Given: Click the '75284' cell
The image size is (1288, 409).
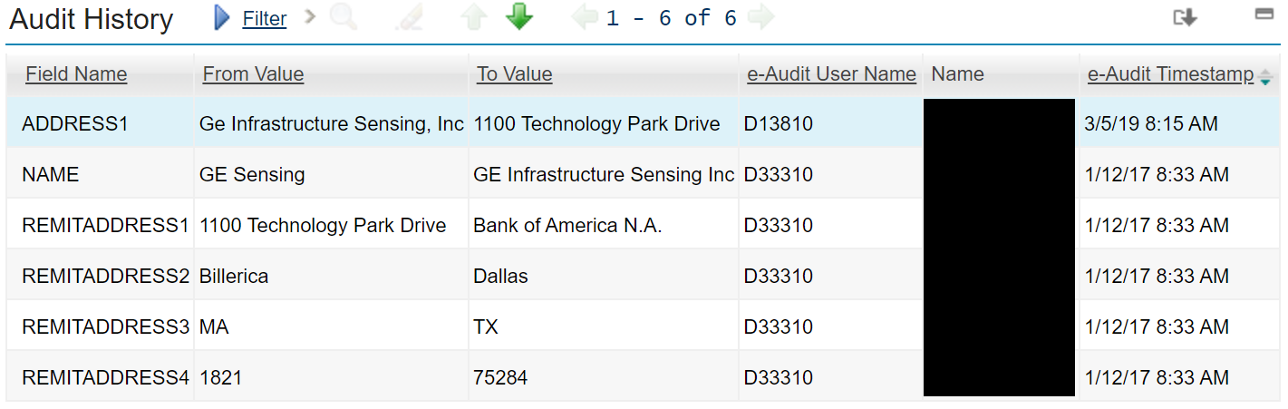Looking at the screenshot, I should pos(500,377).
